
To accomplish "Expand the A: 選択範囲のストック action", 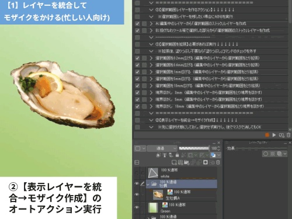I will tap(151, 23).
